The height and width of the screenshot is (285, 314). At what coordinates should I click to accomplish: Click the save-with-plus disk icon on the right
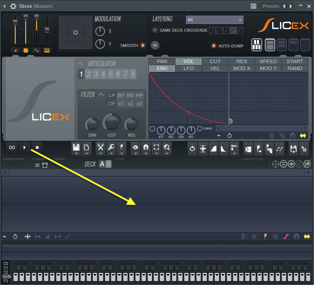tap(294, 148)
